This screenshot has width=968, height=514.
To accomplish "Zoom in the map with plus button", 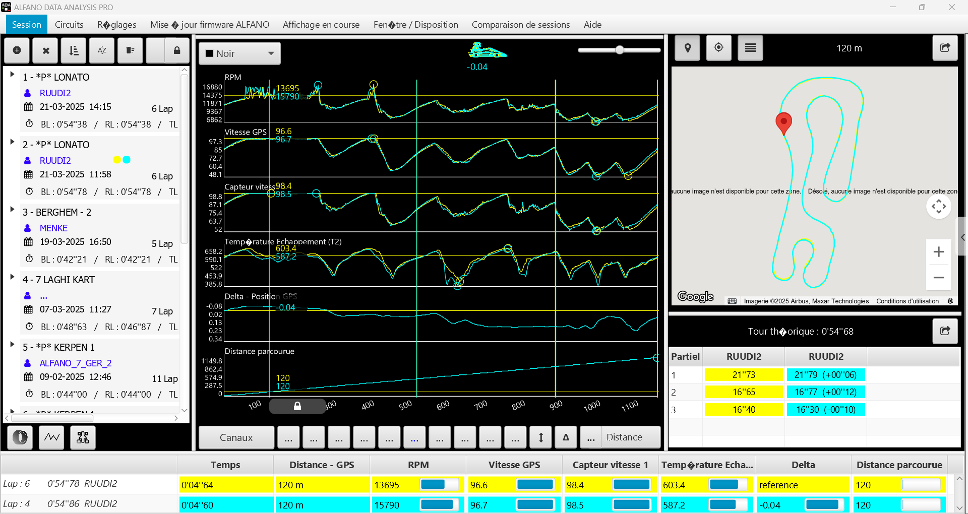I will (x=938, y=252).
